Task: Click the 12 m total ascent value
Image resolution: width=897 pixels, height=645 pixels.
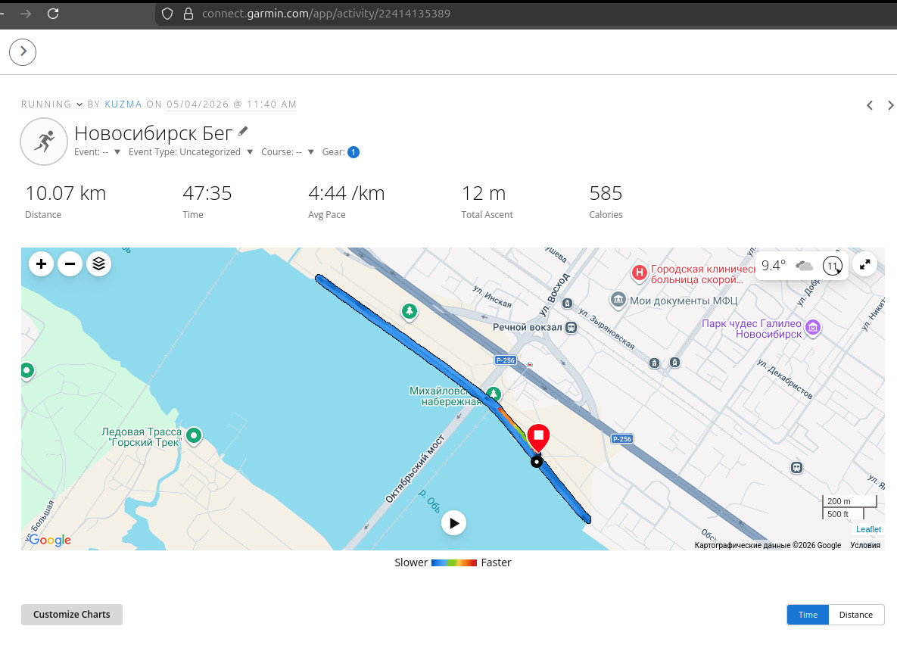Action: [484, 194]
